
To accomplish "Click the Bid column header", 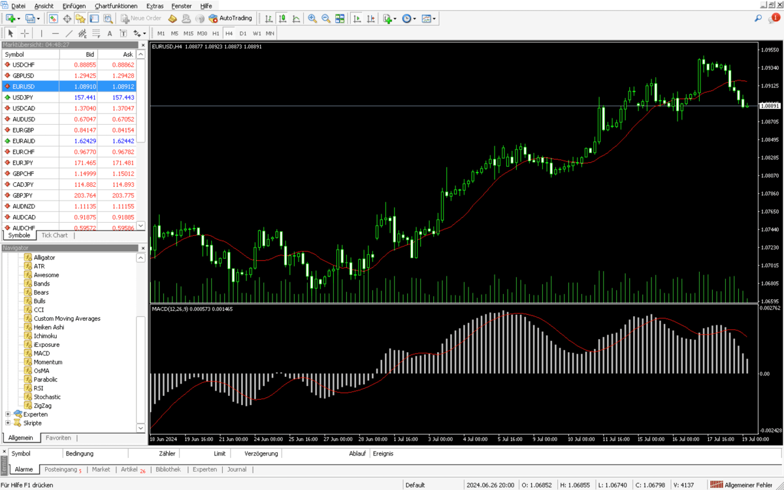I will point(78,54).
